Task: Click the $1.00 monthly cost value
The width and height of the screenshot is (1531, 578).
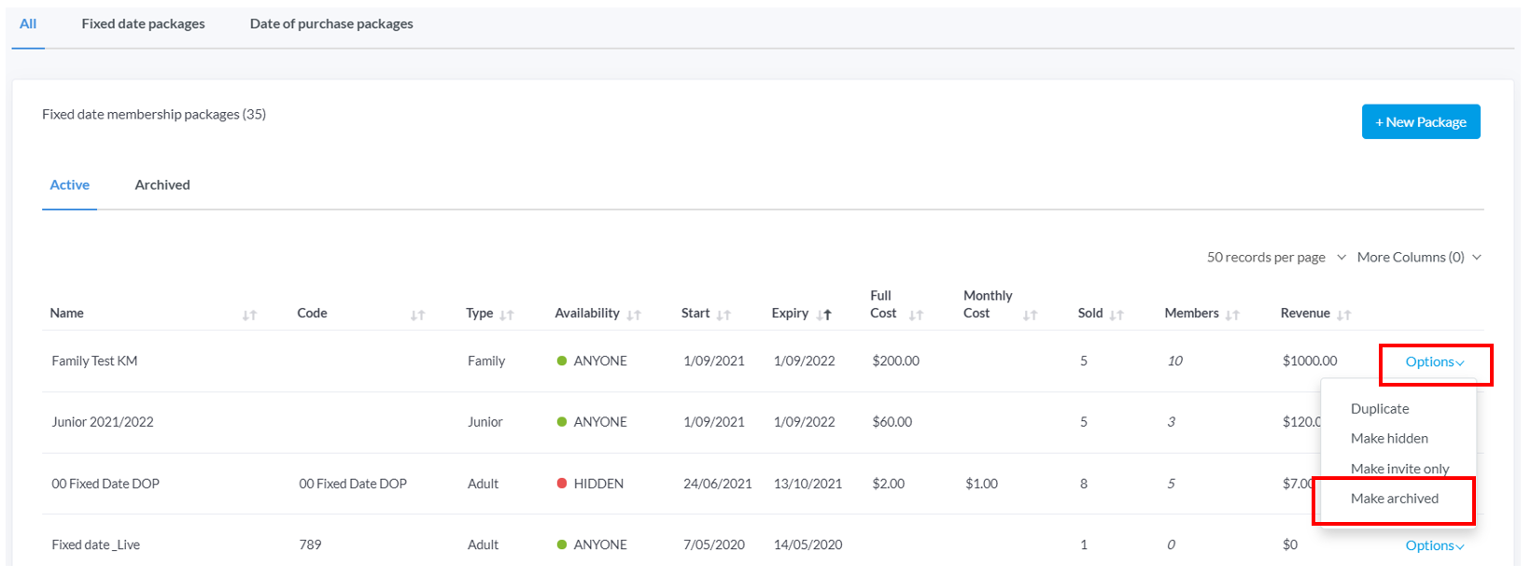Action: [981, 484]
